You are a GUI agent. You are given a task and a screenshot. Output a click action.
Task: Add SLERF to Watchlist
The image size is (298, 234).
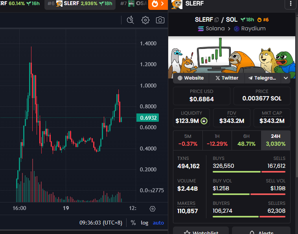tap(201, 230)
